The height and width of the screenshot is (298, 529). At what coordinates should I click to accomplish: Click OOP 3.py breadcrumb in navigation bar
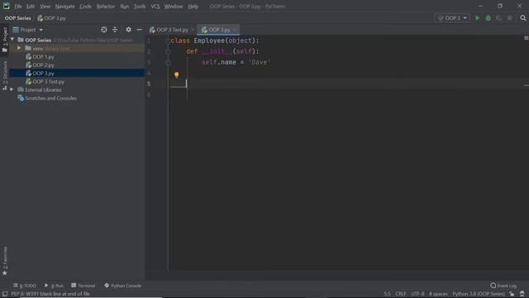point(51,18)
